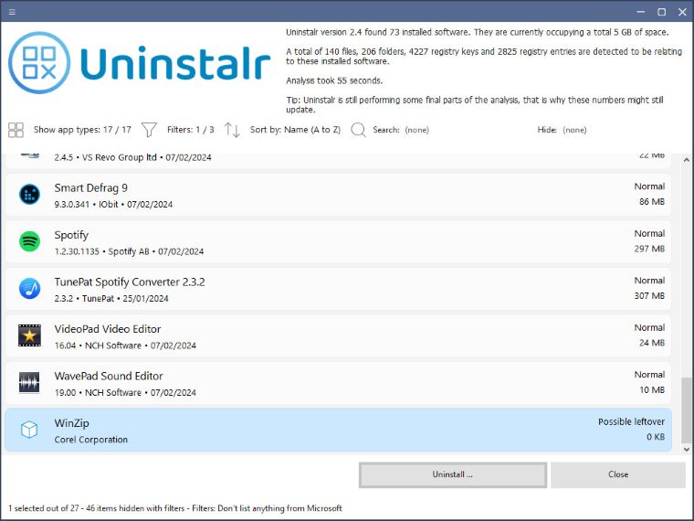
Task: Click the WavePad Sound Editor icon
Action: click(29, 382)
